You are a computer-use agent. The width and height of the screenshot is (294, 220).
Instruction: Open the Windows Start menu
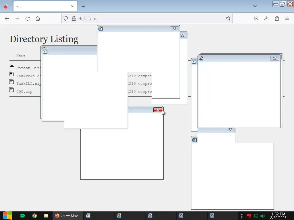(7, 216)
